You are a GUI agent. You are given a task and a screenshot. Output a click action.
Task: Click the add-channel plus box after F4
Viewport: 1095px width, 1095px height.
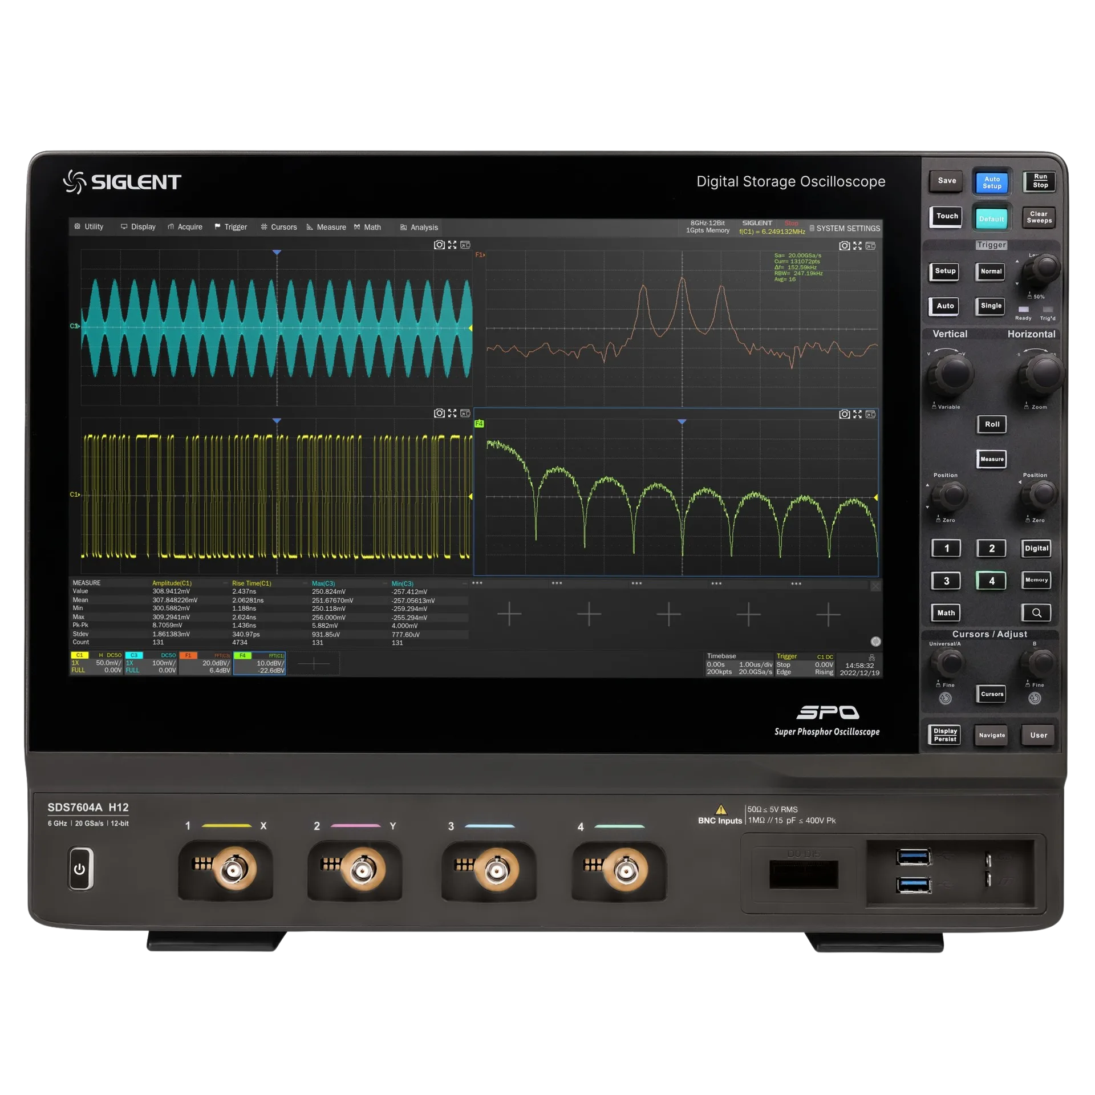(x=314, y=663)
